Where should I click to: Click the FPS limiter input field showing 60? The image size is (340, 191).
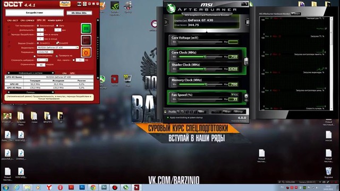(x=41, y=65)
